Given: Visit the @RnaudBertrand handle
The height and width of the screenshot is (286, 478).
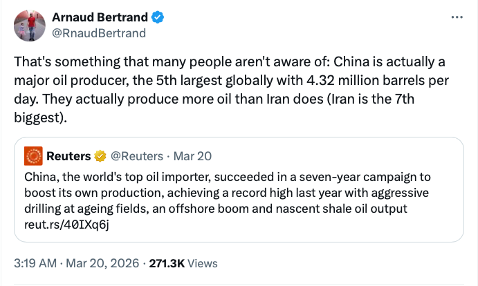Looking at the screenshot, I should (x=99, y=32).
